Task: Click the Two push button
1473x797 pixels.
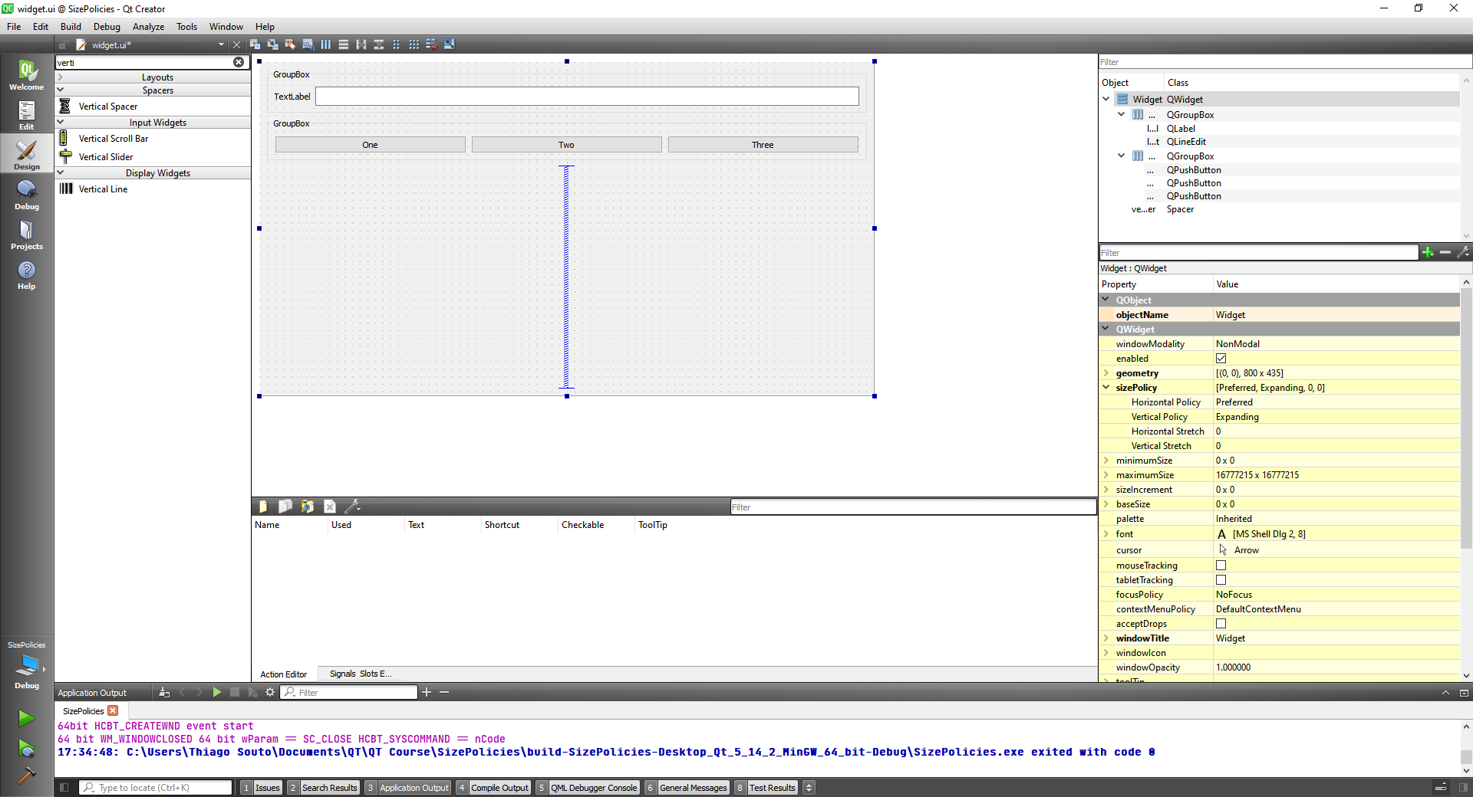Action: click(566, 145)
